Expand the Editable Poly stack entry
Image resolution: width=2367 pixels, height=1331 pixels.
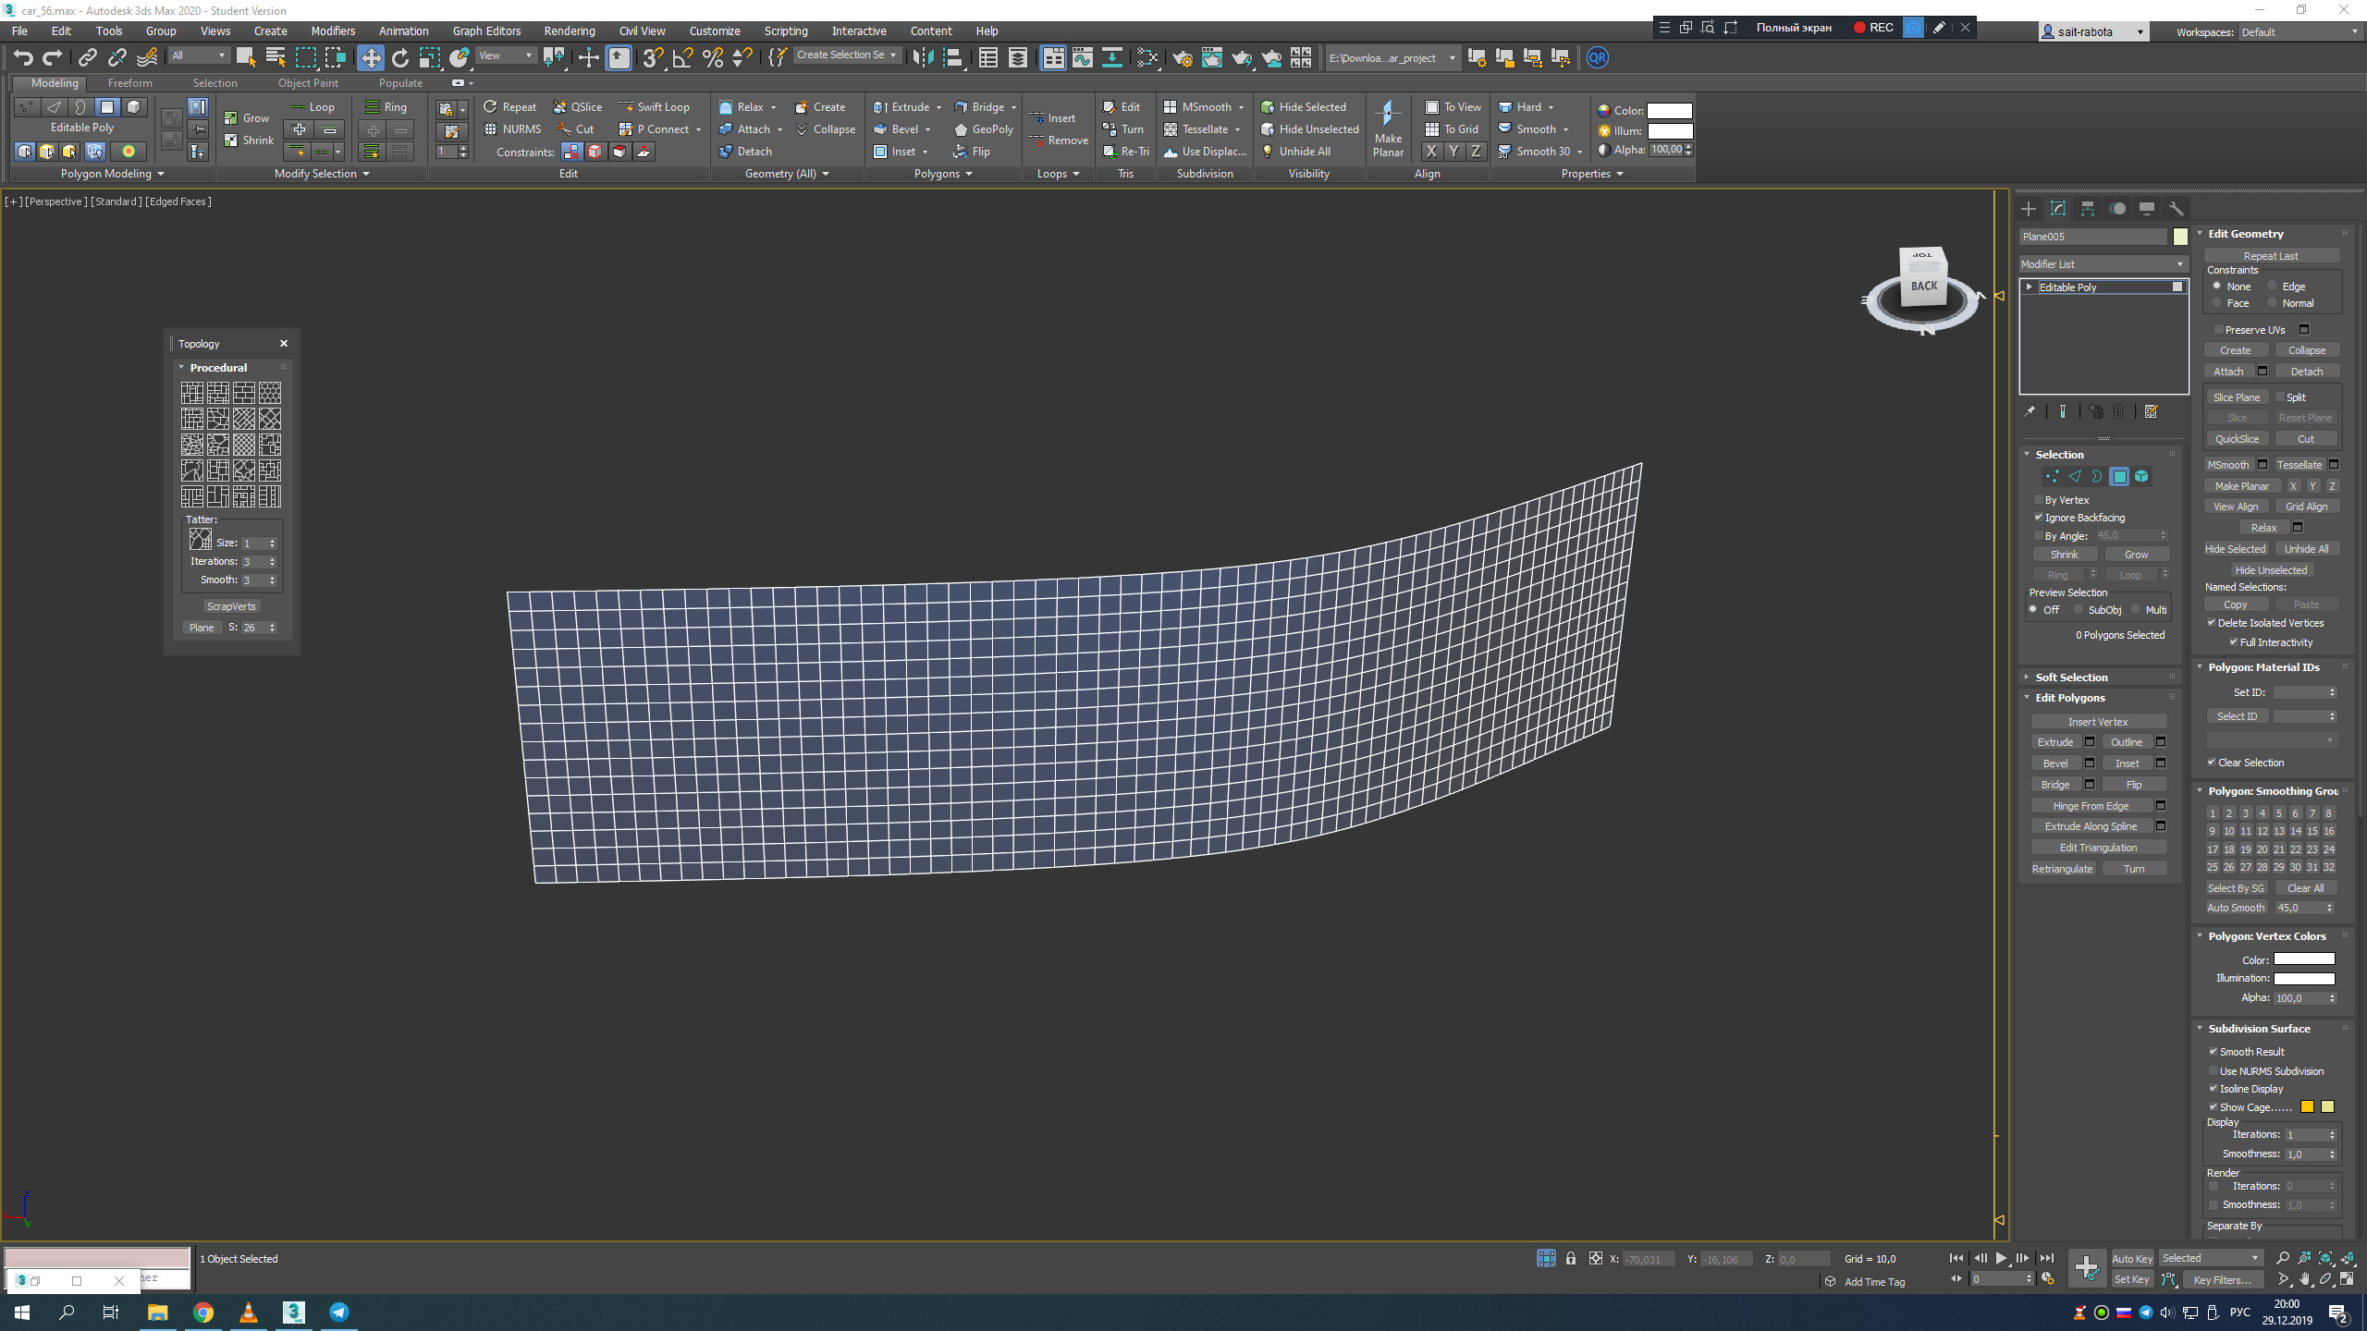tap(2030, 287)
